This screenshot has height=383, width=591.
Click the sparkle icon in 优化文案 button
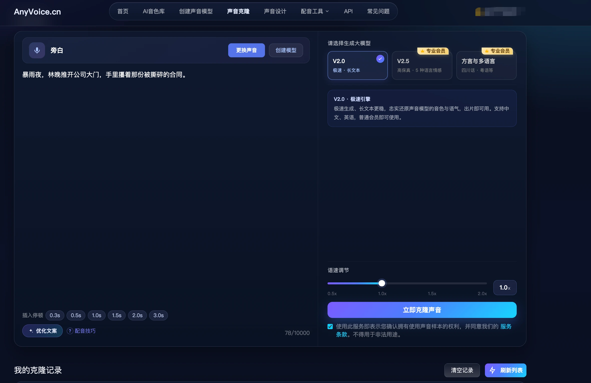[31, 331]
